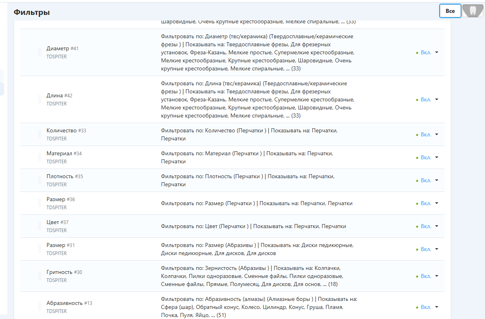485x319 pixels.
Task: Click the drag handle for Гритность #30
Action: click(39, 276)
